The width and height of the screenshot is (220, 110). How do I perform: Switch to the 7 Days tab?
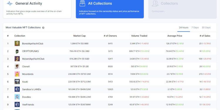[x=195, y=28]
